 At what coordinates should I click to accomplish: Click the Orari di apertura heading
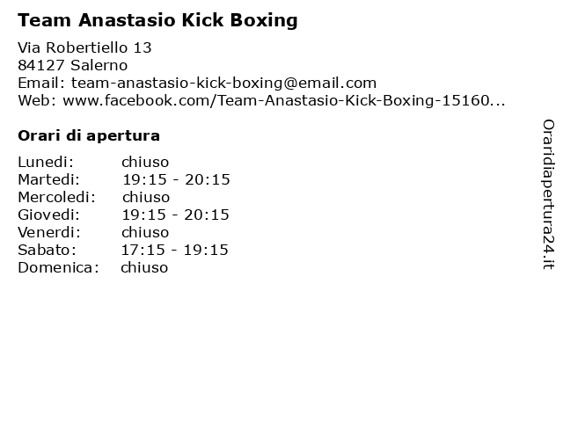point(89,135)
